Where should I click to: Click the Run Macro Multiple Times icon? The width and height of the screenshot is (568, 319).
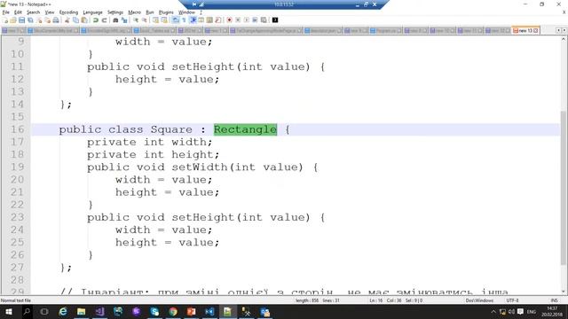pyautogui.click(x=255, y=20)
